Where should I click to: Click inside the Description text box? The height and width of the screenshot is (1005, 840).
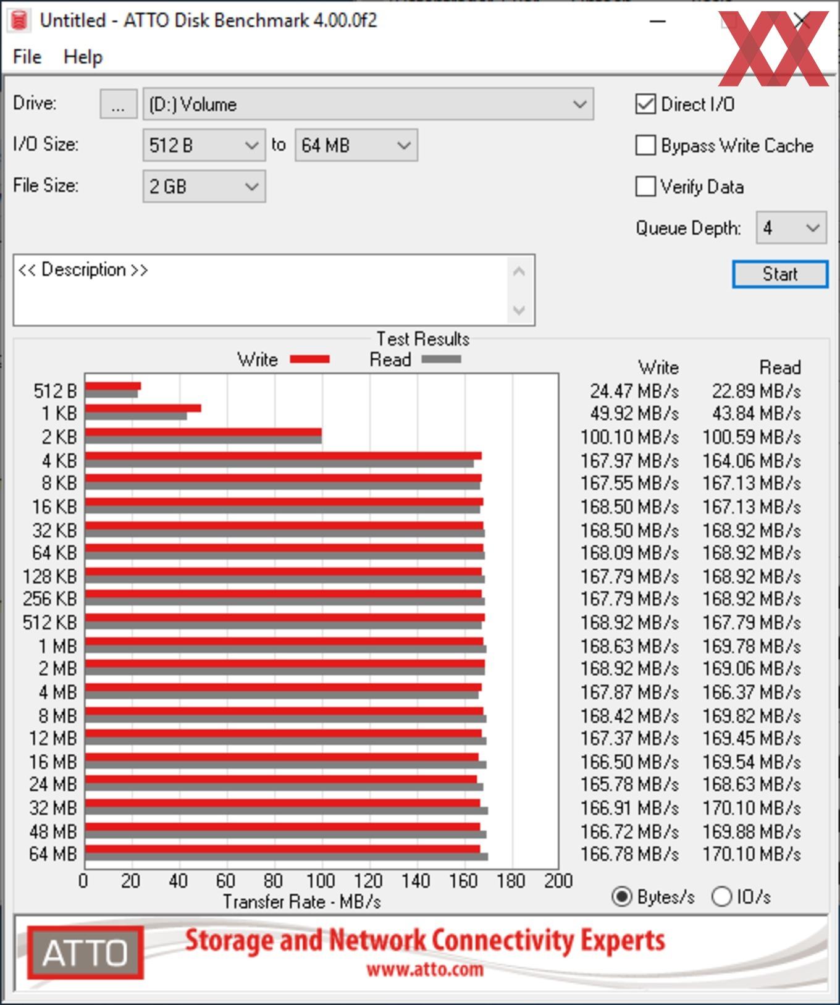pyautogui.click(x=259, y=290)
